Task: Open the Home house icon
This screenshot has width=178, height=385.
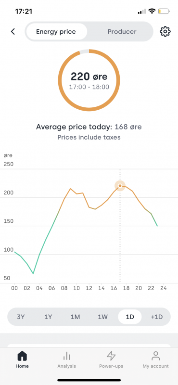Action: click(22, 356)
